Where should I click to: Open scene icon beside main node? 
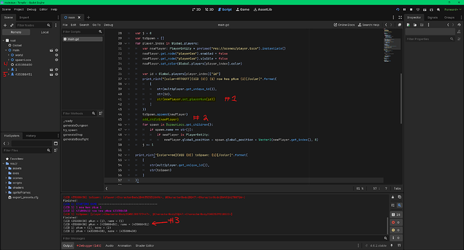51,50
